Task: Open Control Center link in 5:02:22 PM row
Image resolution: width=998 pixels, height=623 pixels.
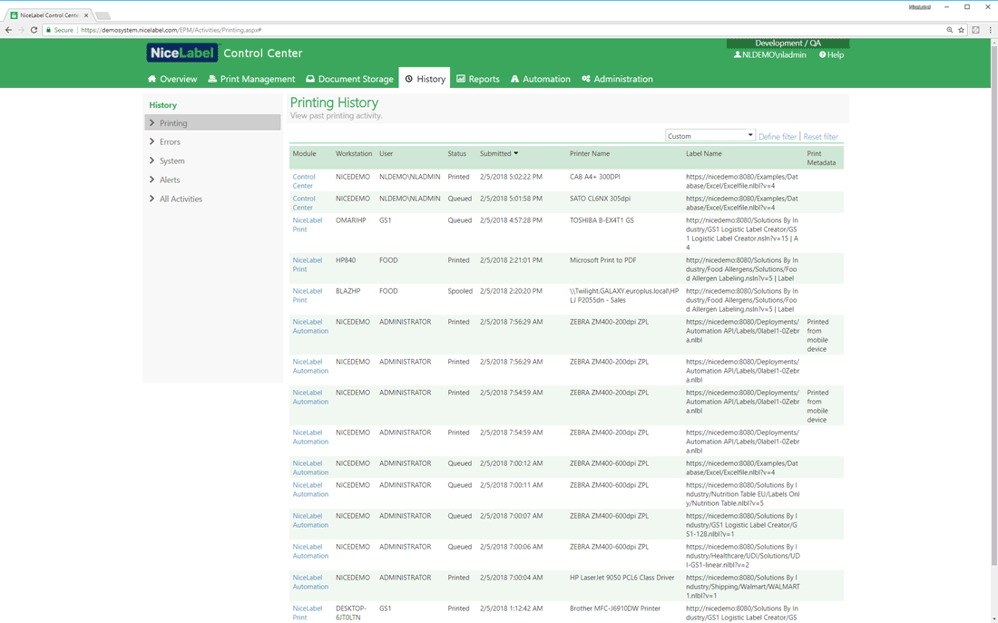Action: click(x=304, y=181)
